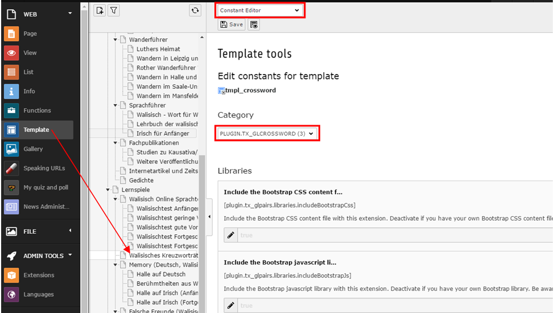The height and width of the screenshot is (313, 554).
Task: Refresh the page tree
Action: [195, 11]
